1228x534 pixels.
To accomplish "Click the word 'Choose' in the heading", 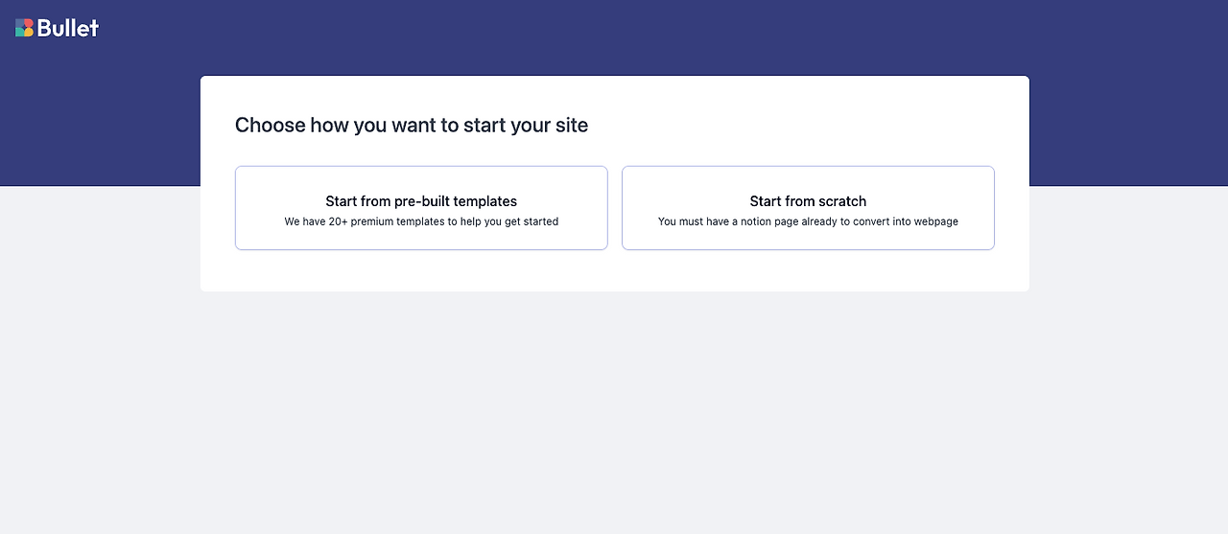I will coord(270,125).
